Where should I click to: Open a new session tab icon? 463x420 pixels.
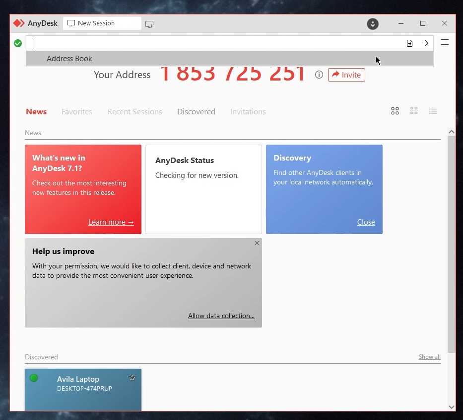click(x=149, y=24)
